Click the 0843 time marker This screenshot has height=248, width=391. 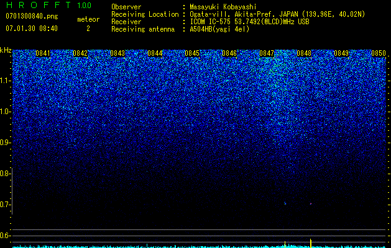117,53
